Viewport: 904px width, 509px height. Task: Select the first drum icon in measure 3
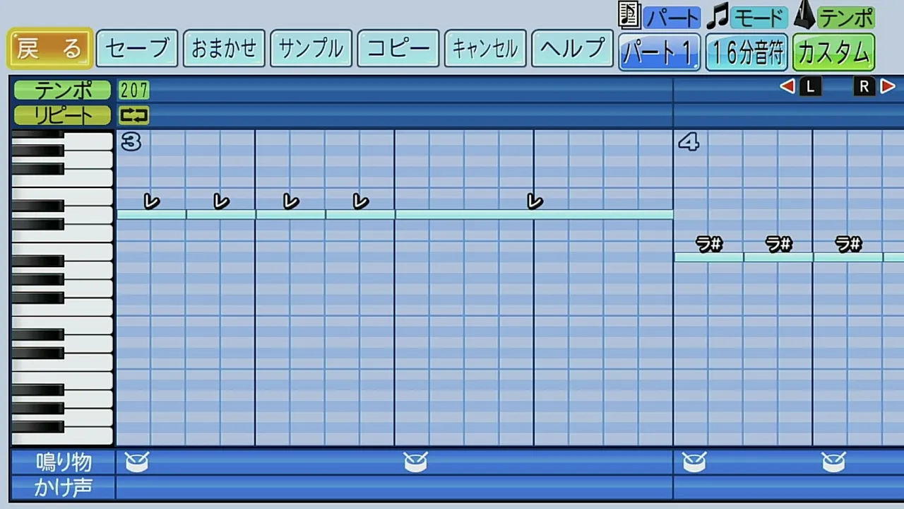click(137, 462)
